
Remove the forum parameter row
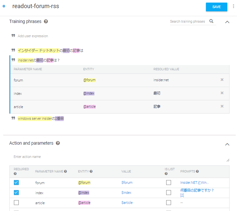222,80
